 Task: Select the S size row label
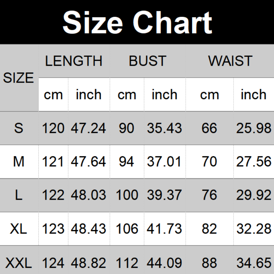(19, 128)
